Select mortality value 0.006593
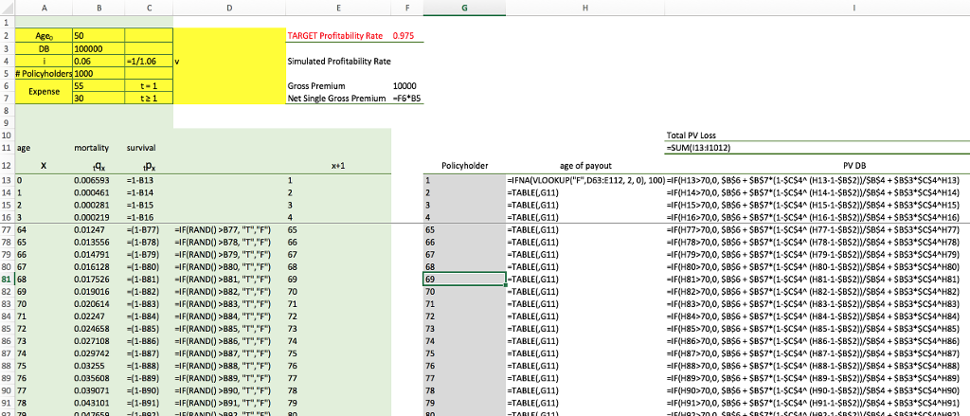The width and height of the screenshot is (970, 416). point(99,181)
